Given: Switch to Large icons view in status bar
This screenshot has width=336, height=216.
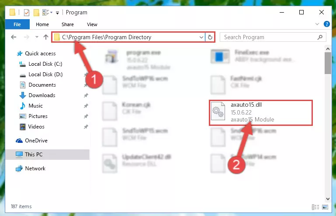Looking at the screenshot, I should [325, 207].
